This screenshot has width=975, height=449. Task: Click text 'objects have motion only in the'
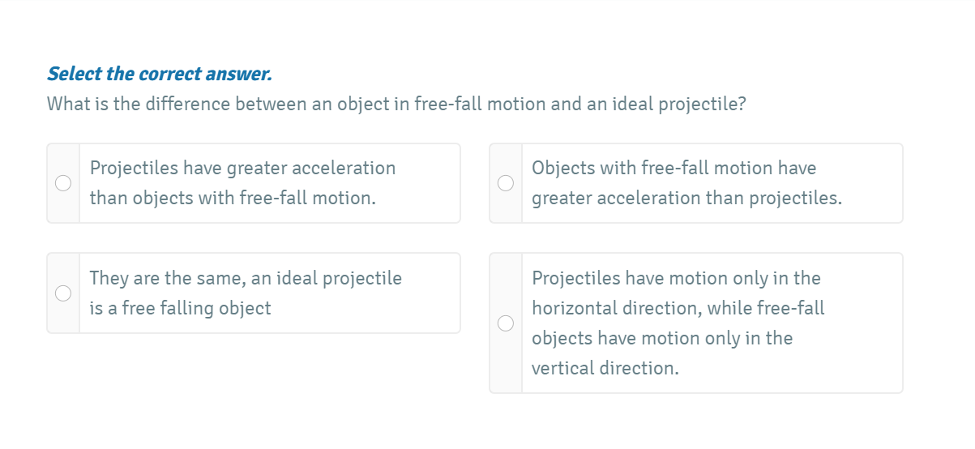pos(662,339)
